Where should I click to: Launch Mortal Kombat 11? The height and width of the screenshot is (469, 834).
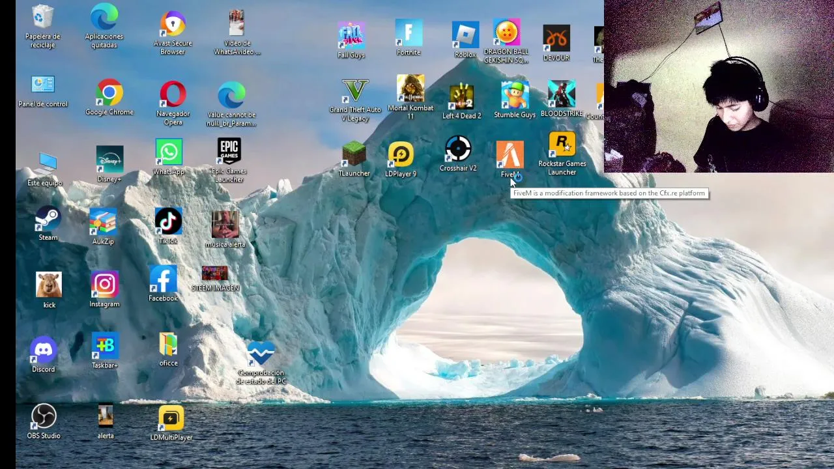tap(410, 98)
